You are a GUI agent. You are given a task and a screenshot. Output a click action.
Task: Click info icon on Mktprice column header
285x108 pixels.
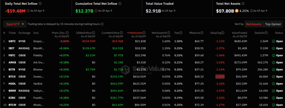(202, 33)
